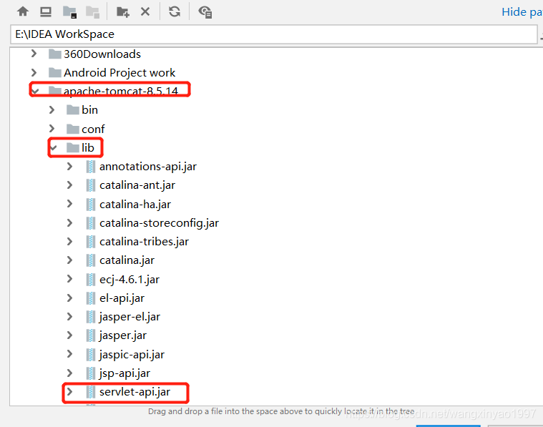Image resolution: width=543 pixels, height=427 pixels.
Task: Collapse the lib folder
Action: point(53,148)
